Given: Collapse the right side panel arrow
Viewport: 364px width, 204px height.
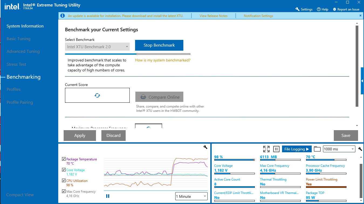Looking at the screenshot, I should (x=362, y=81).
